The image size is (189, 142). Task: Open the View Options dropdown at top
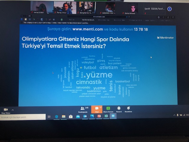[116, 1]
